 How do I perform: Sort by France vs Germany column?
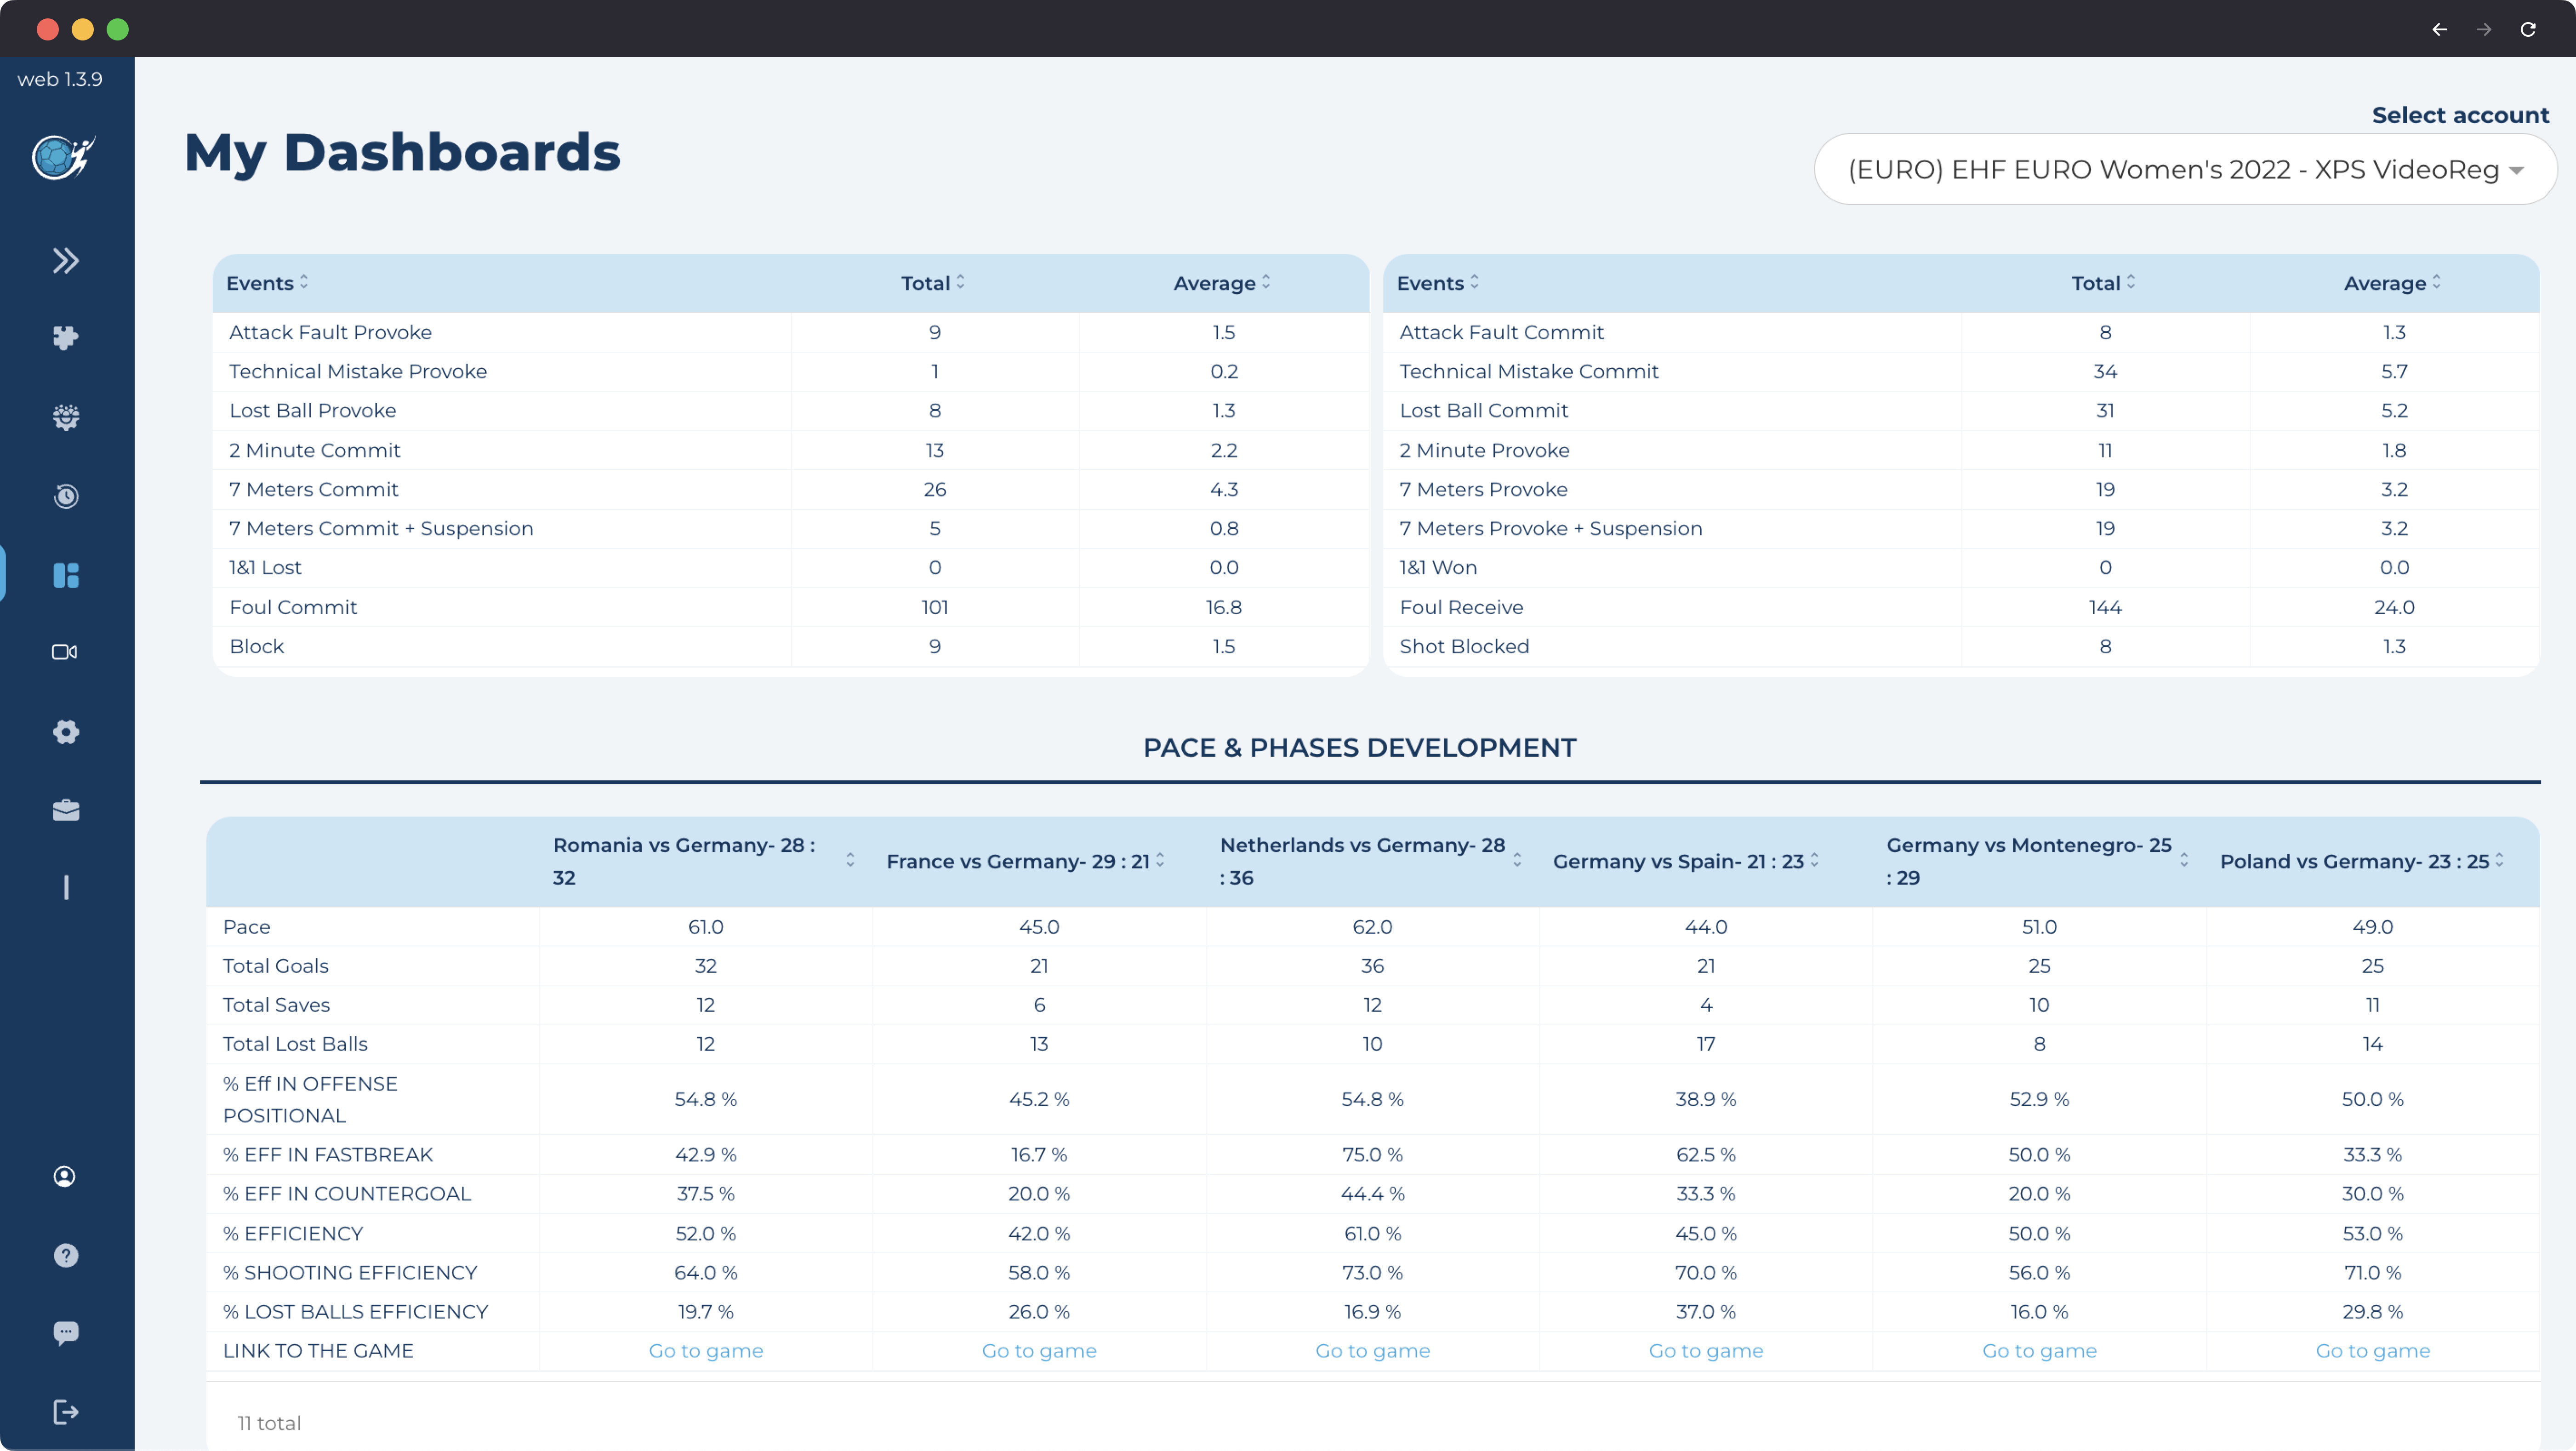pos(1160,860)
